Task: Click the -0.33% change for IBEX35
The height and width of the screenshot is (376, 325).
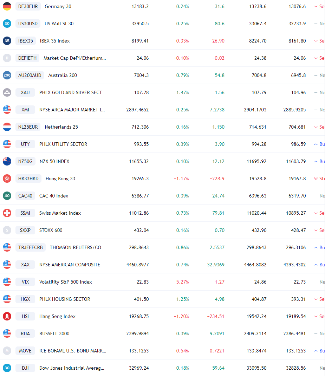Action: [181, 41]
